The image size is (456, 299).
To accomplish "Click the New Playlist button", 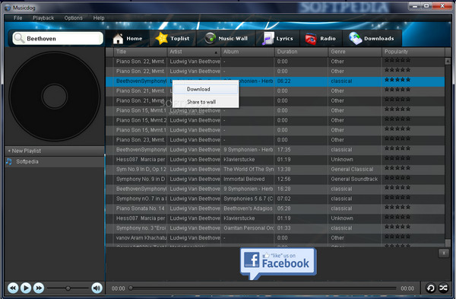I will pyautogui.click(x=55, y=151).
